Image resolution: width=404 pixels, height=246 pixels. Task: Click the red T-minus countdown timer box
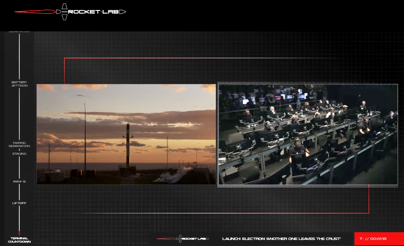point(378,239)
